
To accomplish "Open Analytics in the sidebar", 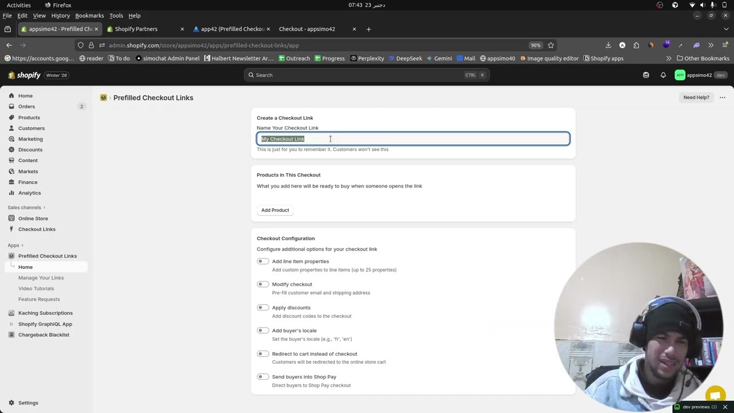I will point(29,193).
